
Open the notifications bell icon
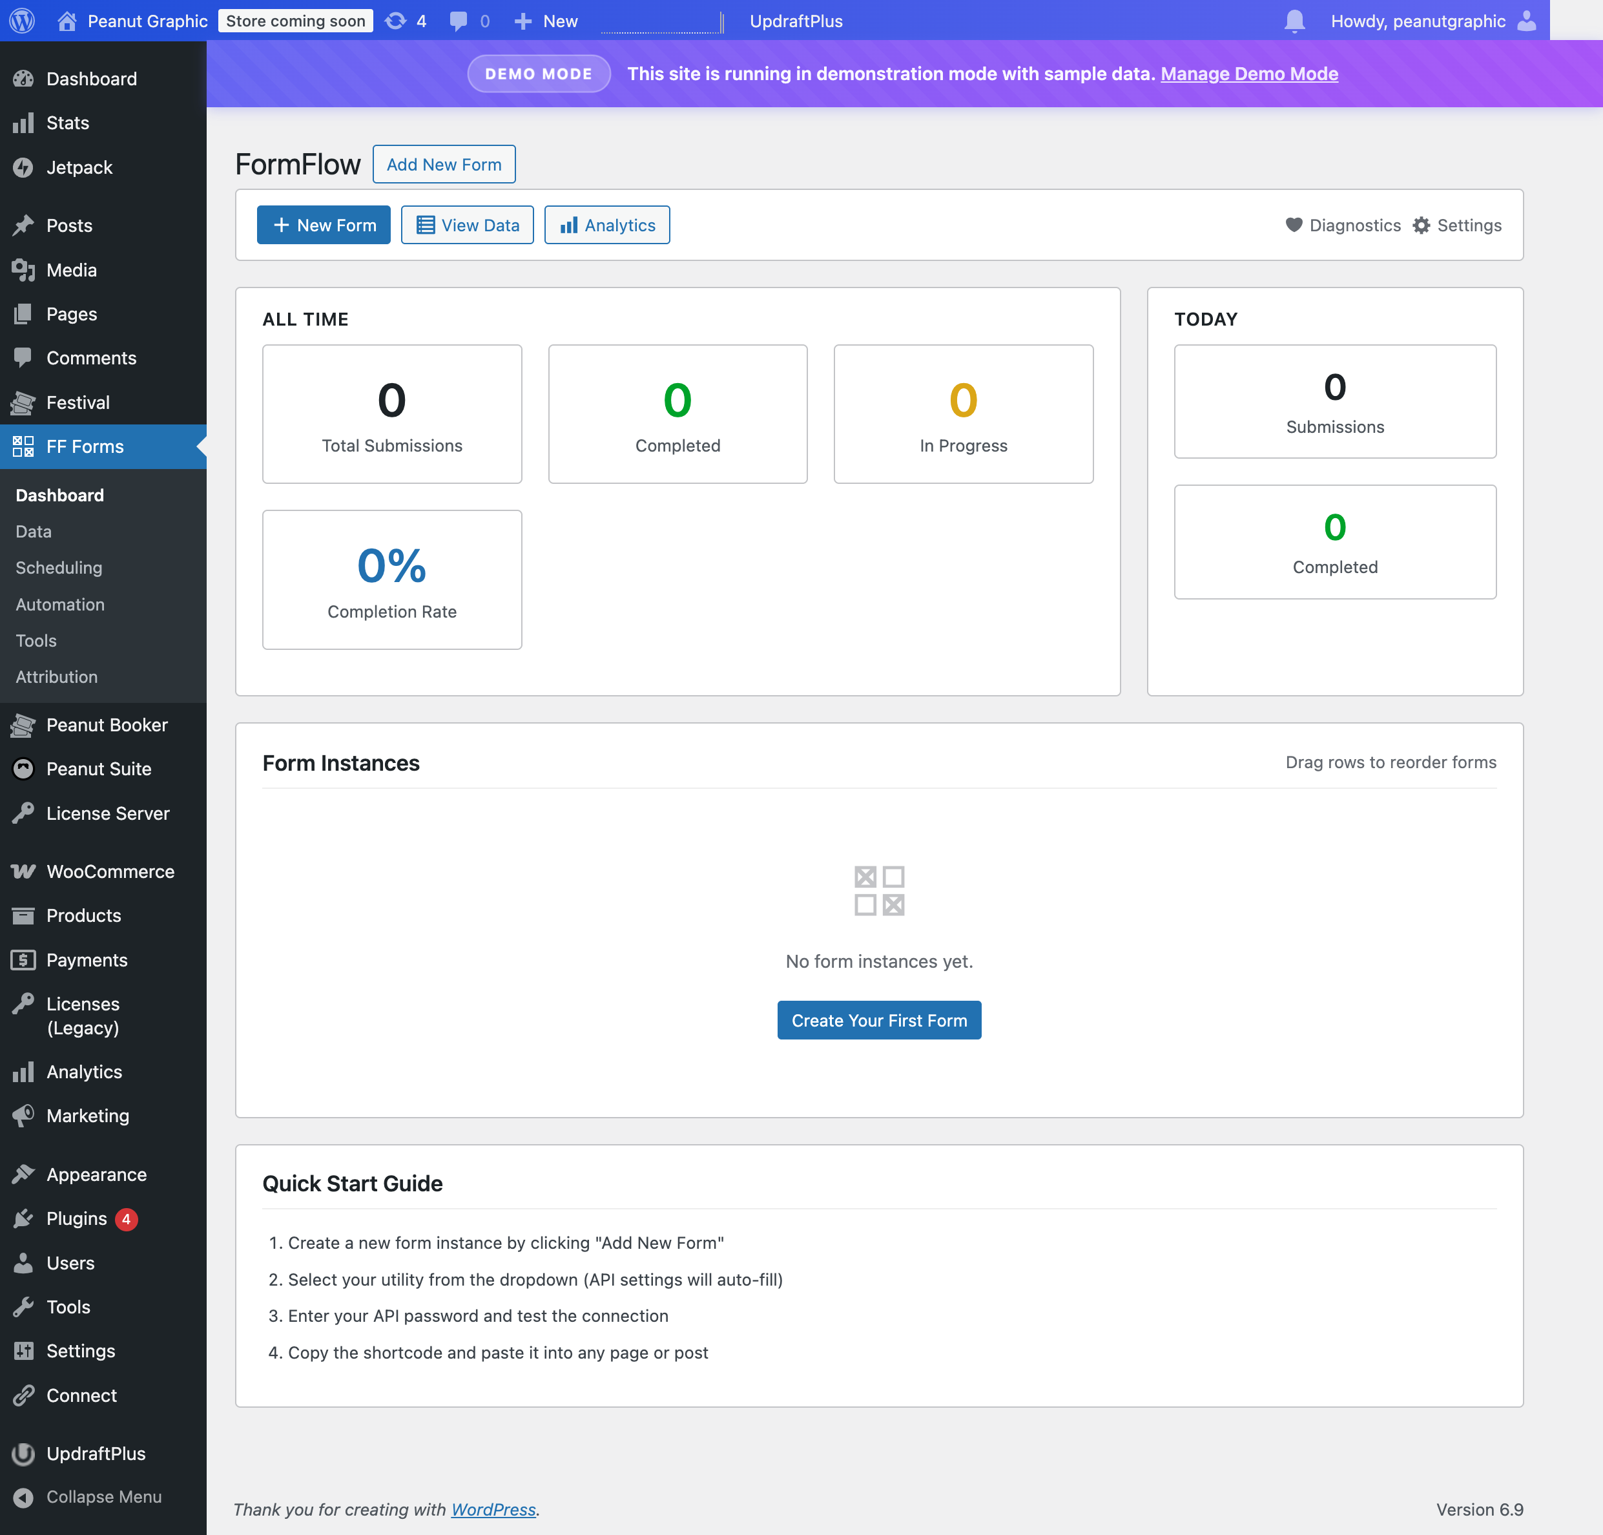1295,21
